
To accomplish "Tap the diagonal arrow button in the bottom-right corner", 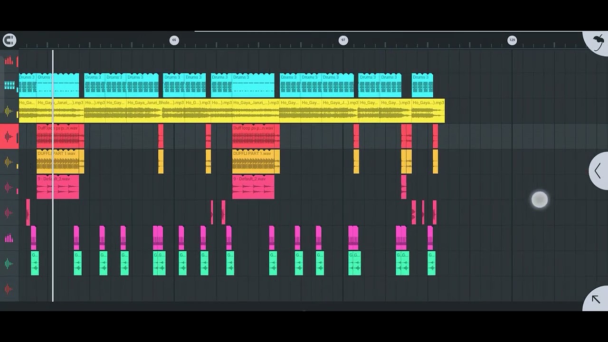I will [x=596, y=299].
